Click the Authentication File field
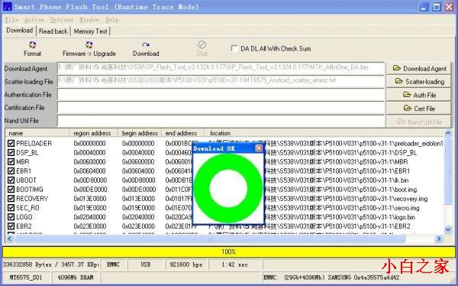The height and width of the screenshot is (286, 458). coord(221,95)
